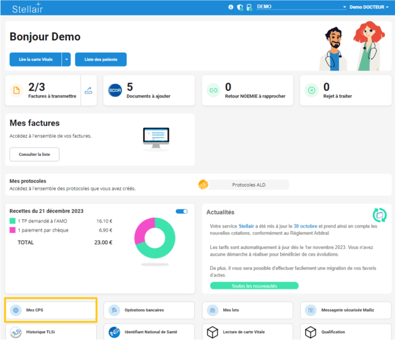Click the send invoices icon beside Factures à transmettre

[x=88, y=90]
